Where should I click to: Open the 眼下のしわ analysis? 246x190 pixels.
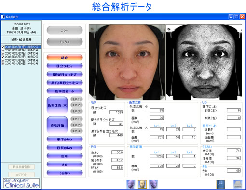[65, 139]
